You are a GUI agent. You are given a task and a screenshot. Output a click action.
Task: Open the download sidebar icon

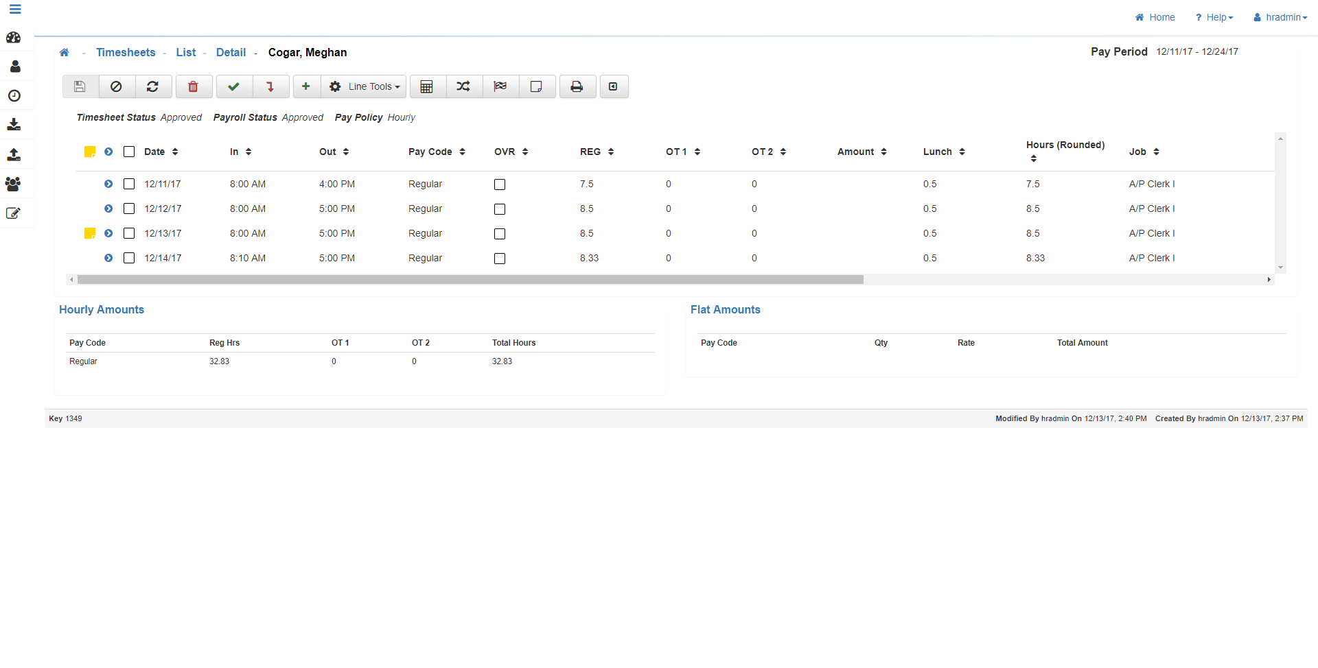pos(14,124)
